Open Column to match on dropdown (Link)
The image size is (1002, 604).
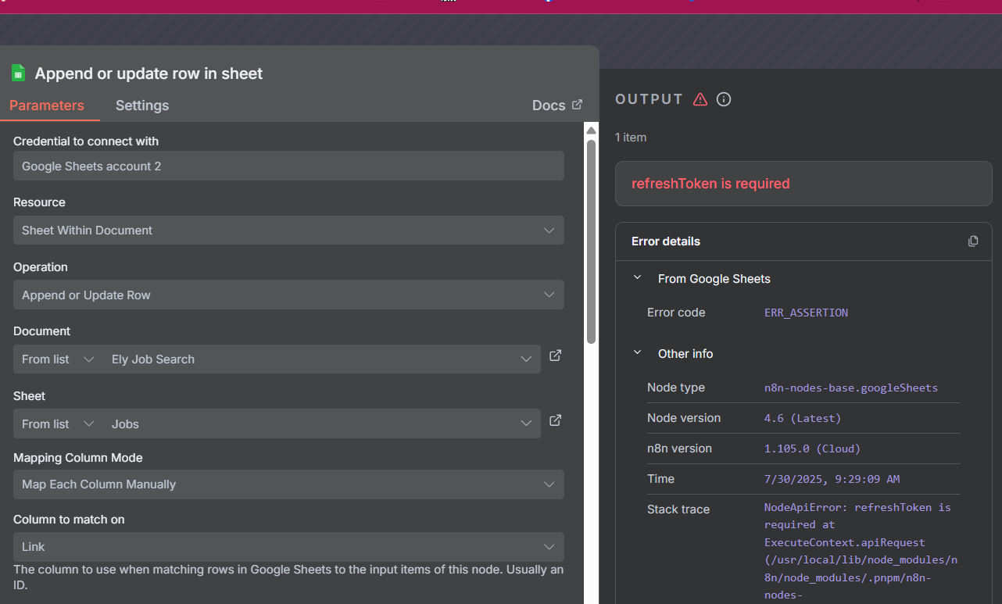click(x=288, y=547)
